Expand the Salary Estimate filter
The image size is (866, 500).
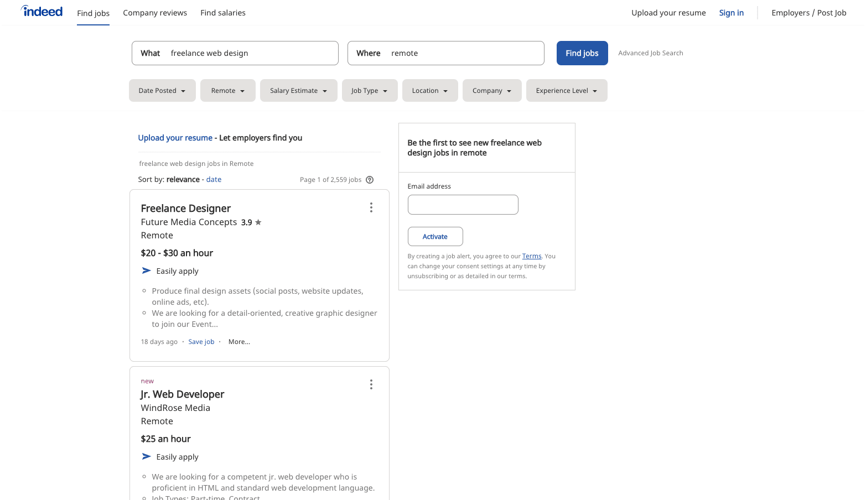pos(298,90)
